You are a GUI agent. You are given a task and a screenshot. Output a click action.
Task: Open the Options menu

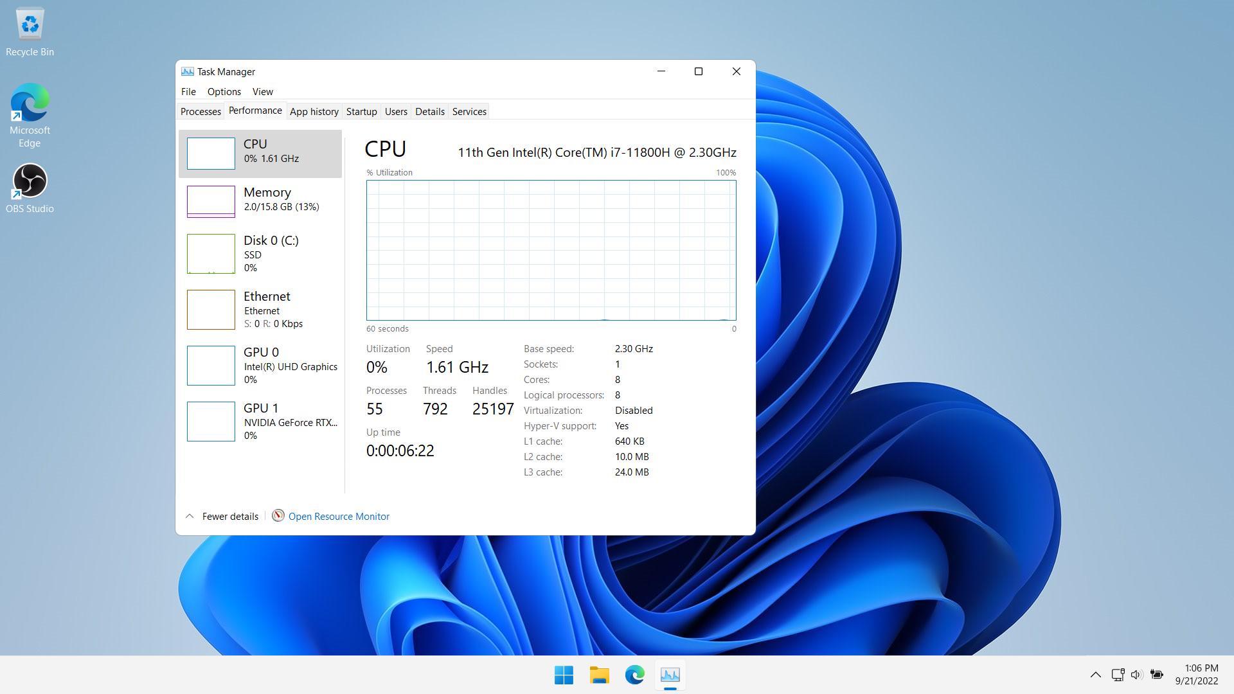[224, 92]
